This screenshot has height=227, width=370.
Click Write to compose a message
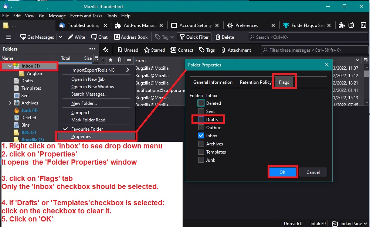click(77, 37)
